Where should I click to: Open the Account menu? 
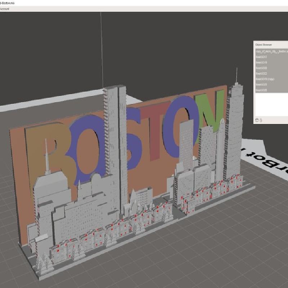(x=4, y=9)
